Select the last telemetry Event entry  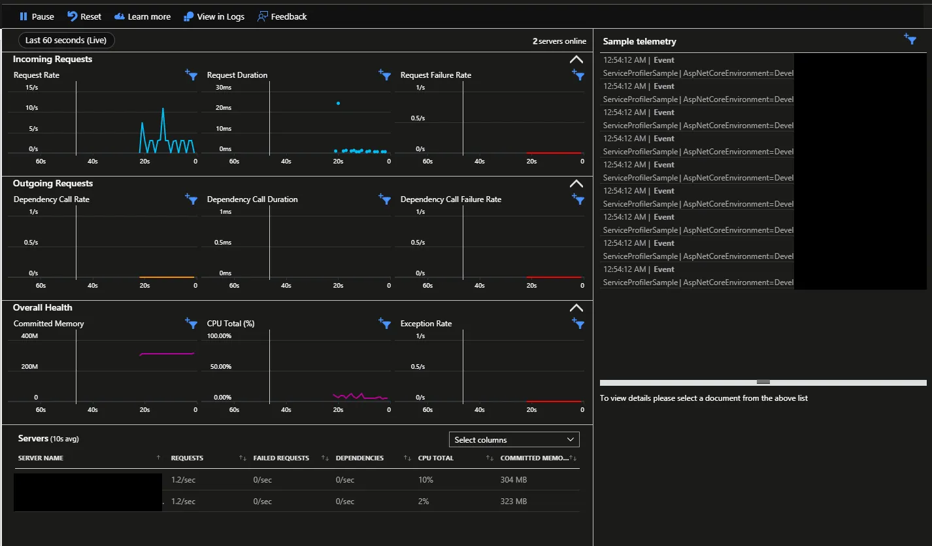coord(697,276)
